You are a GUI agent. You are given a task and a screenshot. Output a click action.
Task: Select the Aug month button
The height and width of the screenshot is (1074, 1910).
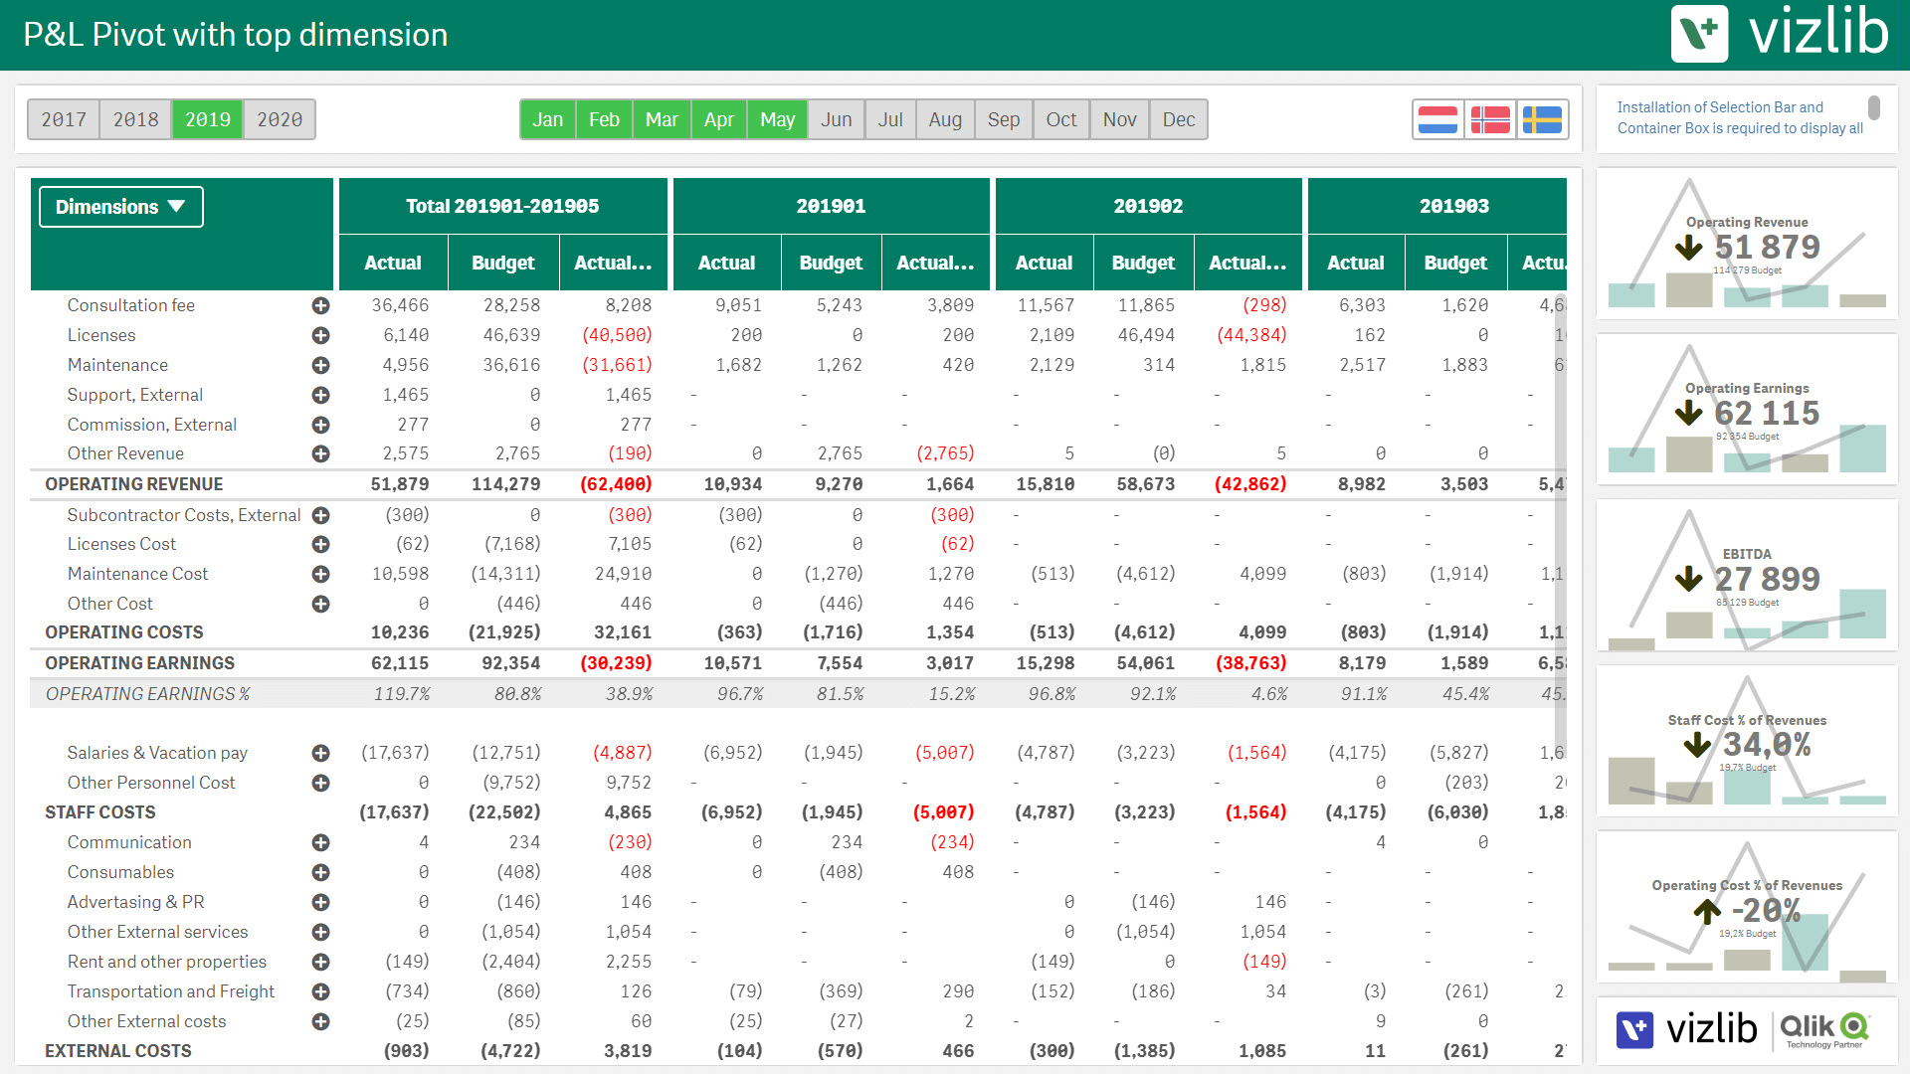coord(945,119)
